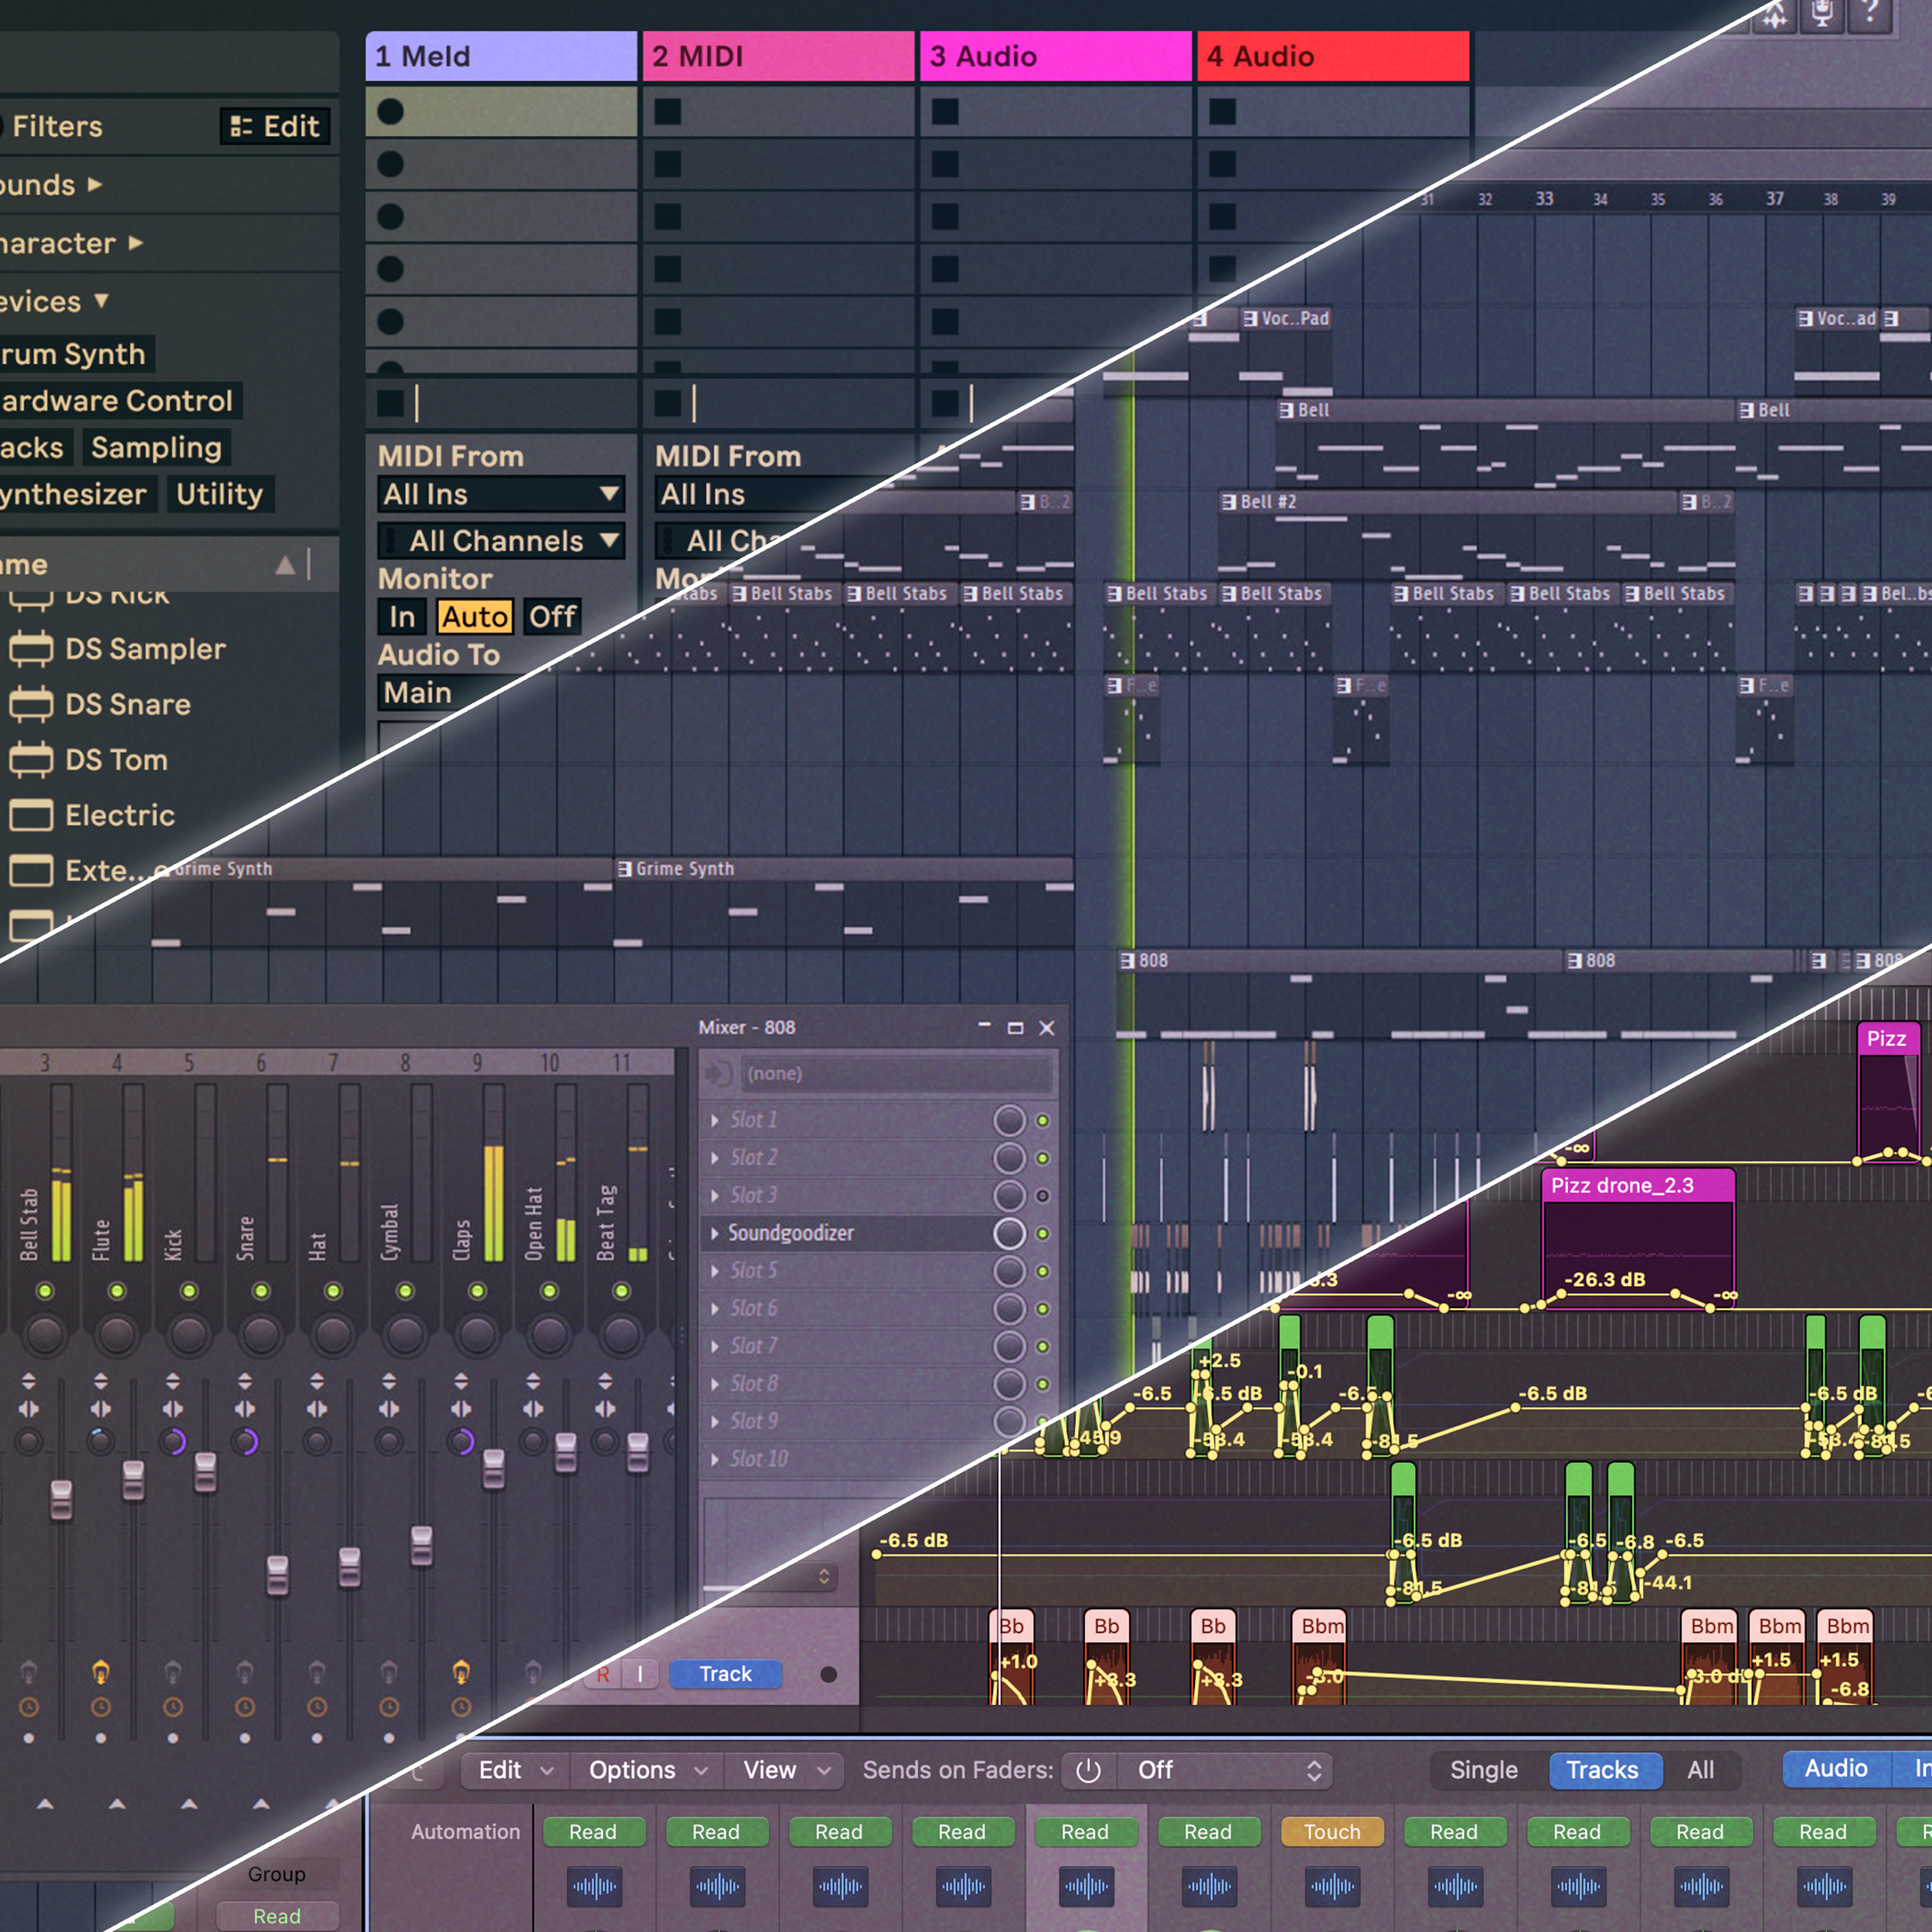The image size is (1932, 1932).
Task: Click the question mark help icon
Action: (1870, 12)
